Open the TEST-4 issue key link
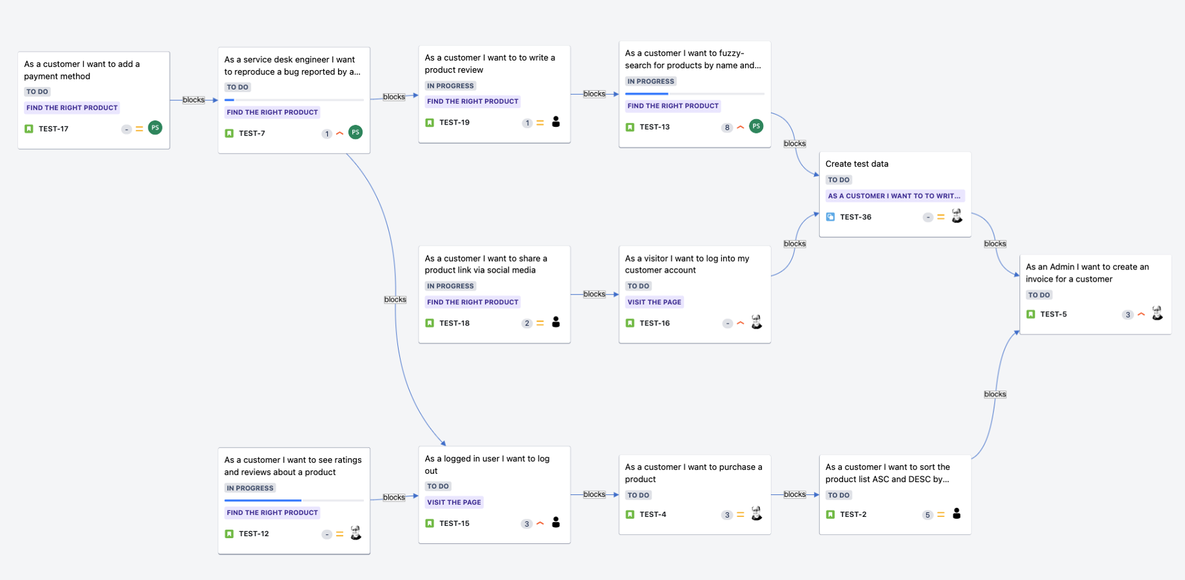Image resolution: width=1185 pixels, height=580 pixels. point(653,514)
